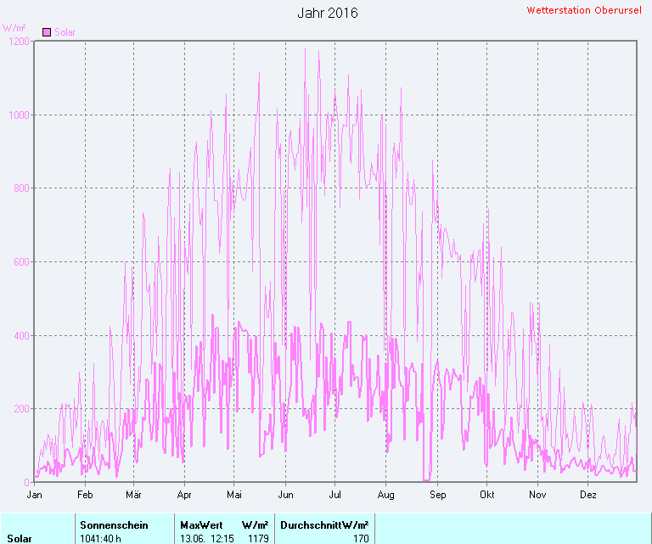Click the 'Jul' month label
Screen dimensions: 652x544
coord(334,495)
